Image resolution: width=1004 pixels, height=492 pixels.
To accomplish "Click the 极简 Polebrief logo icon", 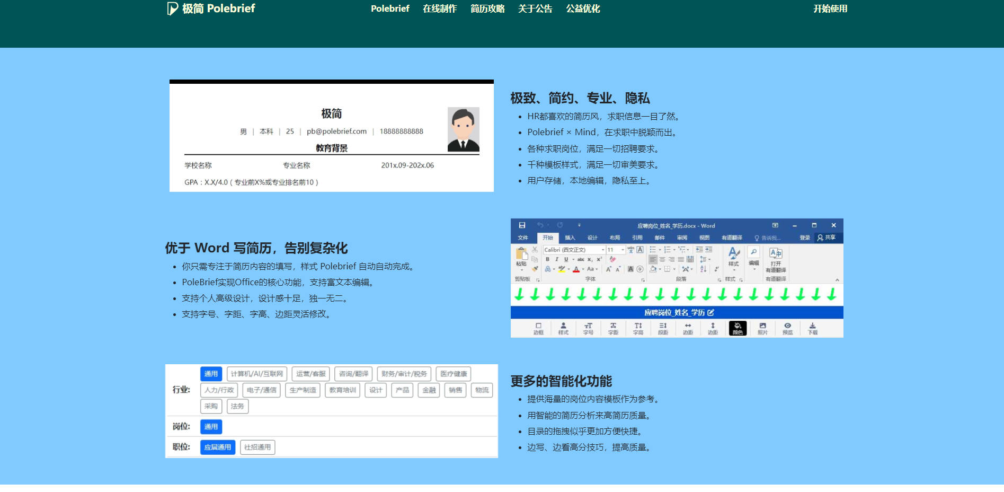I will tap(172, 8).
